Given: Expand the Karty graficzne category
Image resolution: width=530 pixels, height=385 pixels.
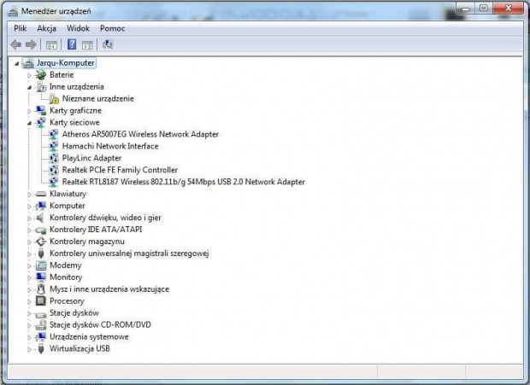Looking at the screenshot, I should pyautogui.click(x=29, y=111).
